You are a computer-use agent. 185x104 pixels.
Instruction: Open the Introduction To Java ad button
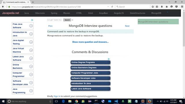pos(90,83)
